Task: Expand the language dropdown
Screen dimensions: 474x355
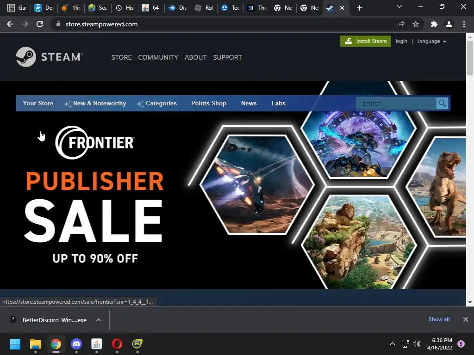Action: click(432, 41)
